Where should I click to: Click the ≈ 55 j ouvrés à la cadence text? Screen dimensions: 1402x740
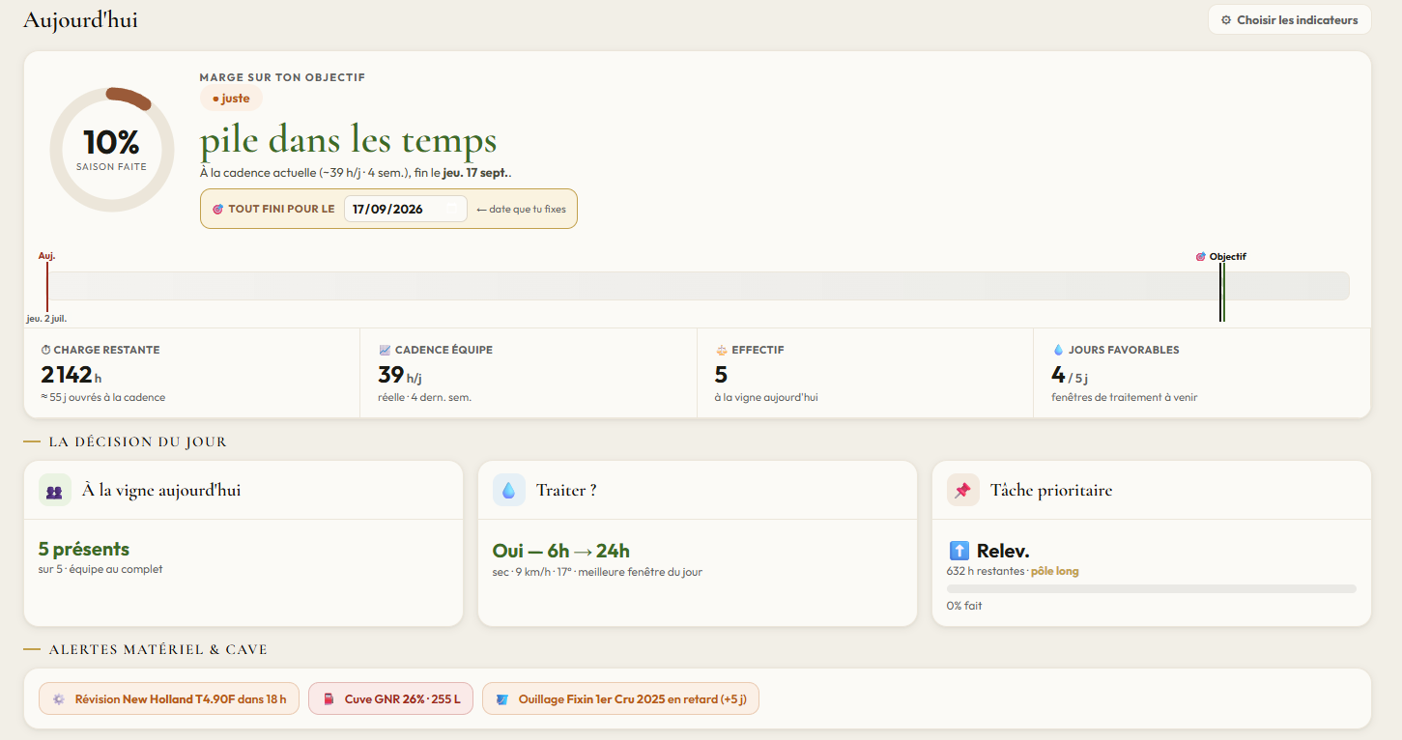coord(102,397)
